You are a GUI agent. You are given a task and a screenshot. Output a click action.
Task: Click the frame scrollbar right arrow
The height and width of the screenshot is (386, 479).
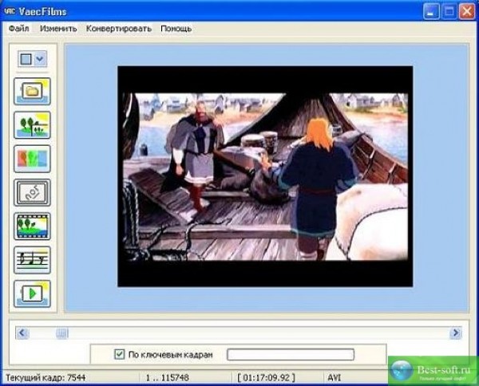pyautogui.click(x=456, y=333)
